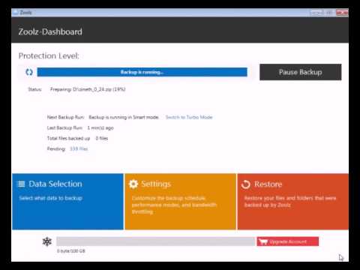Click the Zoolz title bar icon
The height and width of the screenshot is (270, 360).
coord(16,12)
